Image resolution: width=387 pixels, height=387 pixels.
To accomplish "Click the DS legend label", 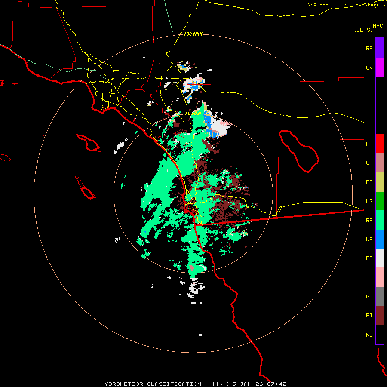I will (x=369, y=258).
